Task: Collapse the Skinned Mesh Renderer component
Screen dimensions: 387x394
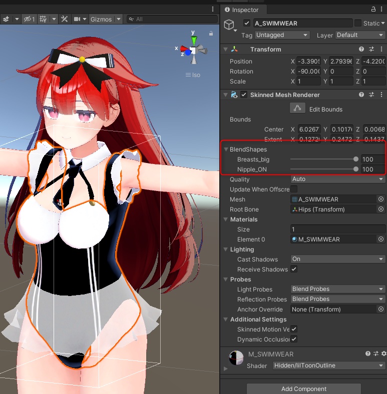Action: click(x=226, y=94)
